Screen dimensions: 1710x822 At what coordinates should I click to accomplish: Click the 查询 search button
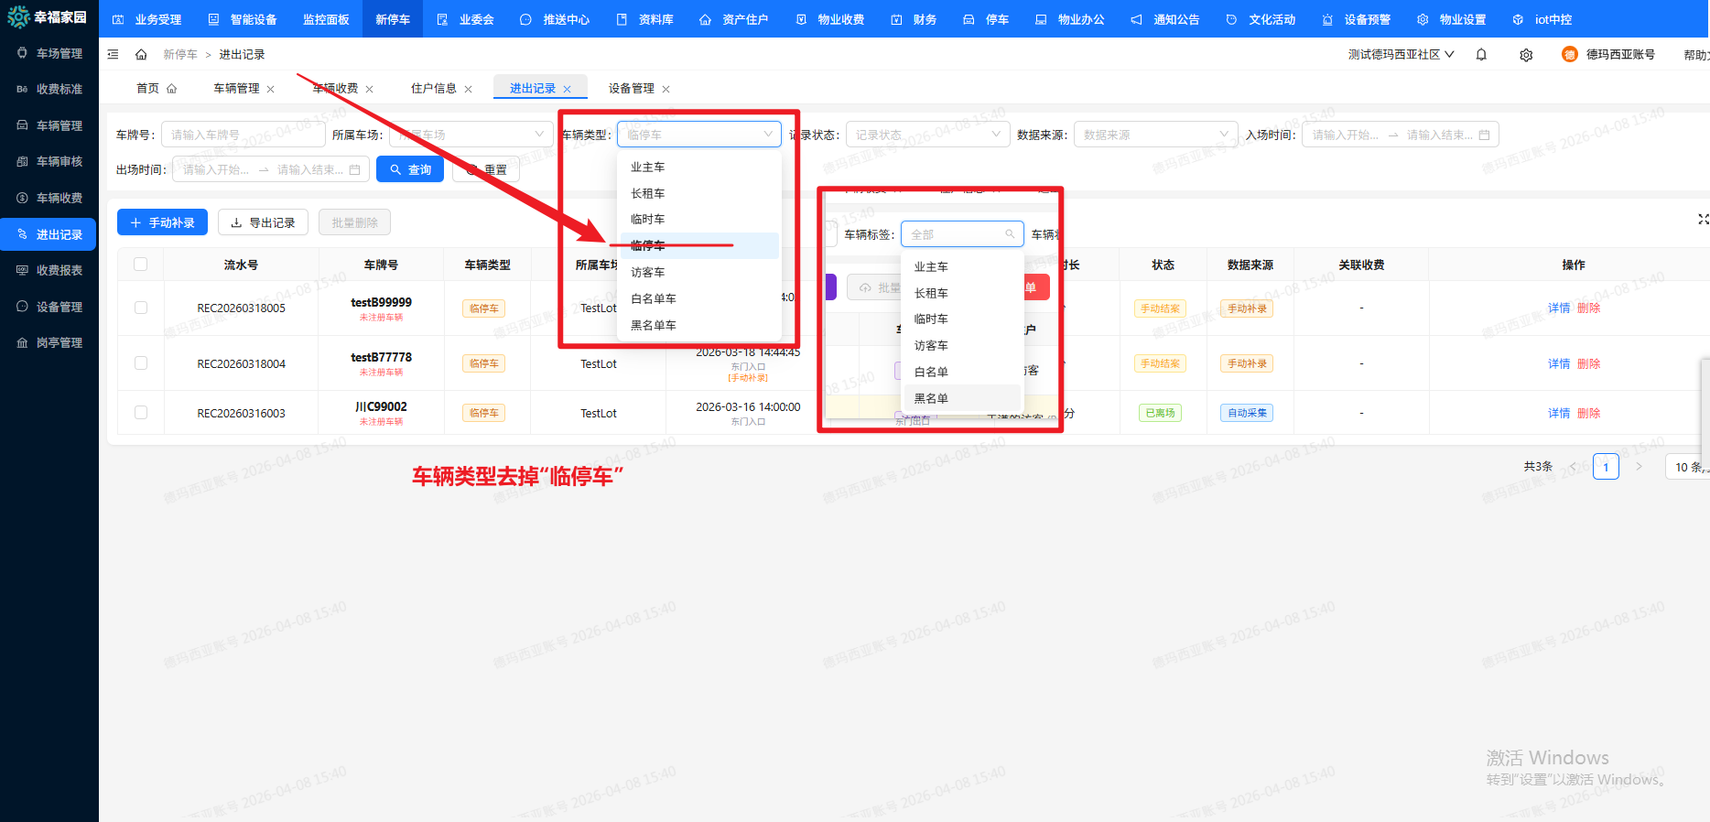pos(410,169)
